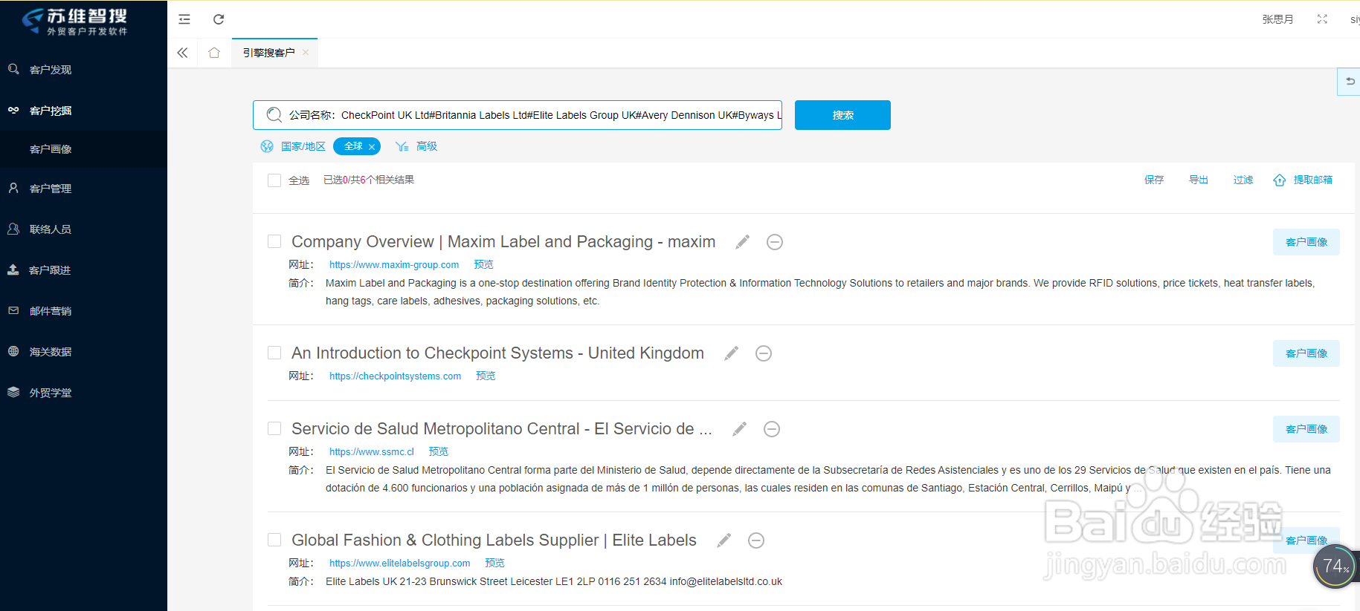The image size is (1360, 611).
Task: Click minus icon for Elite Labels result
Action: pyautogui.click(x=756, y=540)
